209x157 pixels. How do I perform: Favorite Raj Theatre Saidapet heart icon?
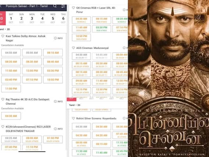[x=3, y=100]
